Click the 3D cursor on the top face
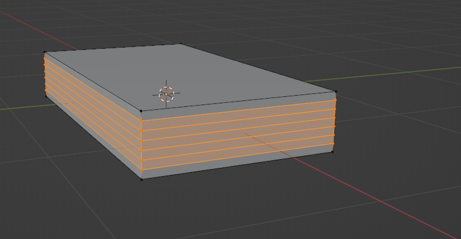Image resolution: width=461 pixels, height=239 pixels. point(166,94)
